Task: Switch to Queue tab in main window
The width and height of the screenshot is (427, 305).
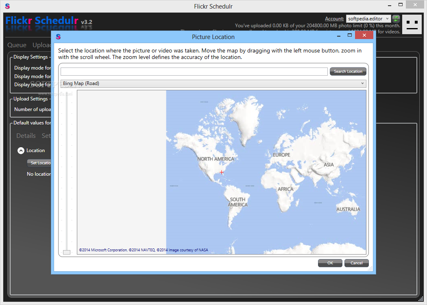Action: [x=17, y=45]
